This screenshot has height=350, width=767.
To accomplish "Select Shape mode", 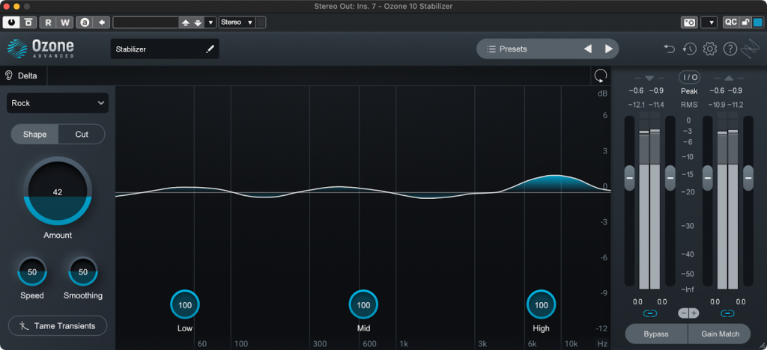I will click(34, 134).
